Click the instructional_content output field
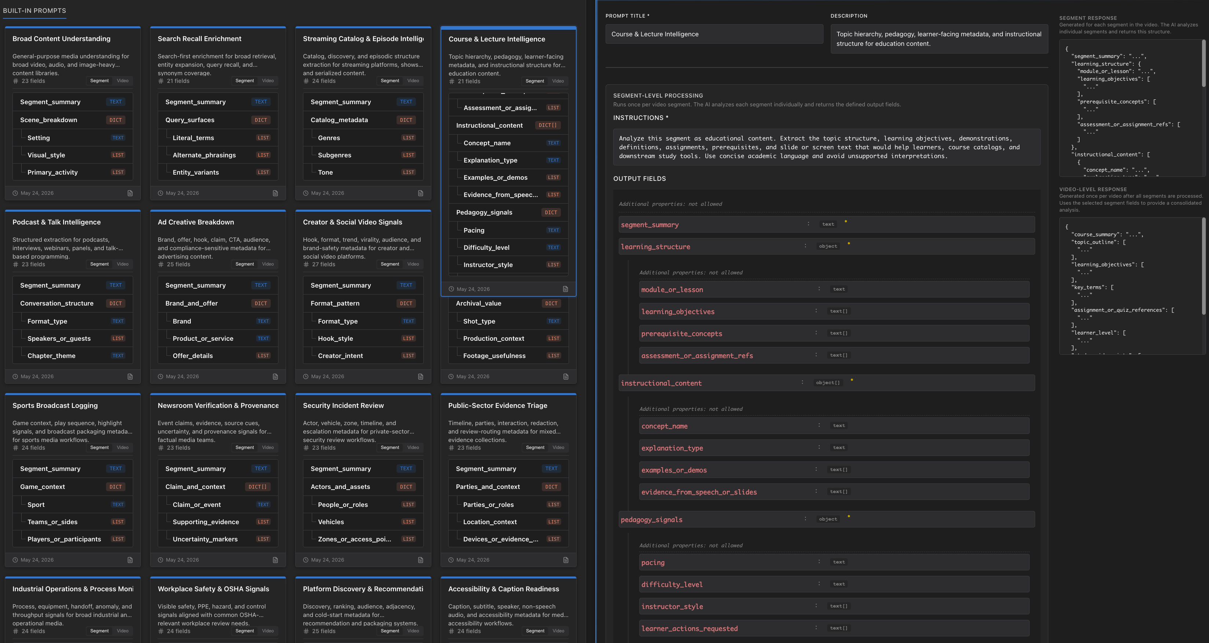 (826, 383)
